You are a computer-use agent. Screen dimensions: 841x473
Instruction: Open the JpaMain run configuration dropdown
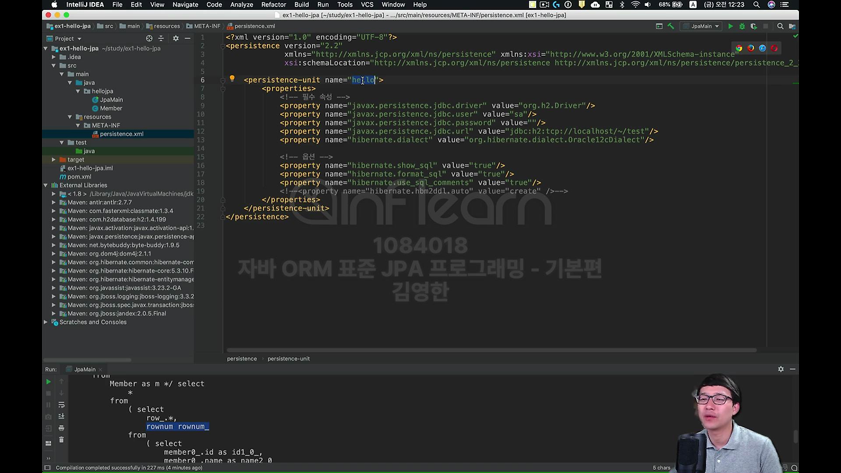pyautogui.click(x=702, y=26)
